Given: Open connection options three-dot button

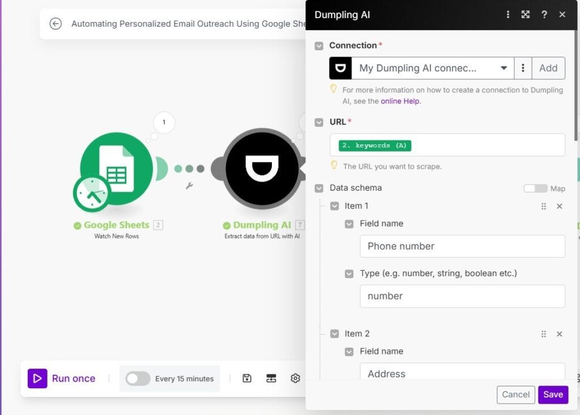Looking at the screenshot, I should point(523,68).
